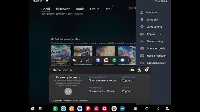Open the Аккумулятор link
This screenshot has width=200, height=112.
tap(95, 88)
